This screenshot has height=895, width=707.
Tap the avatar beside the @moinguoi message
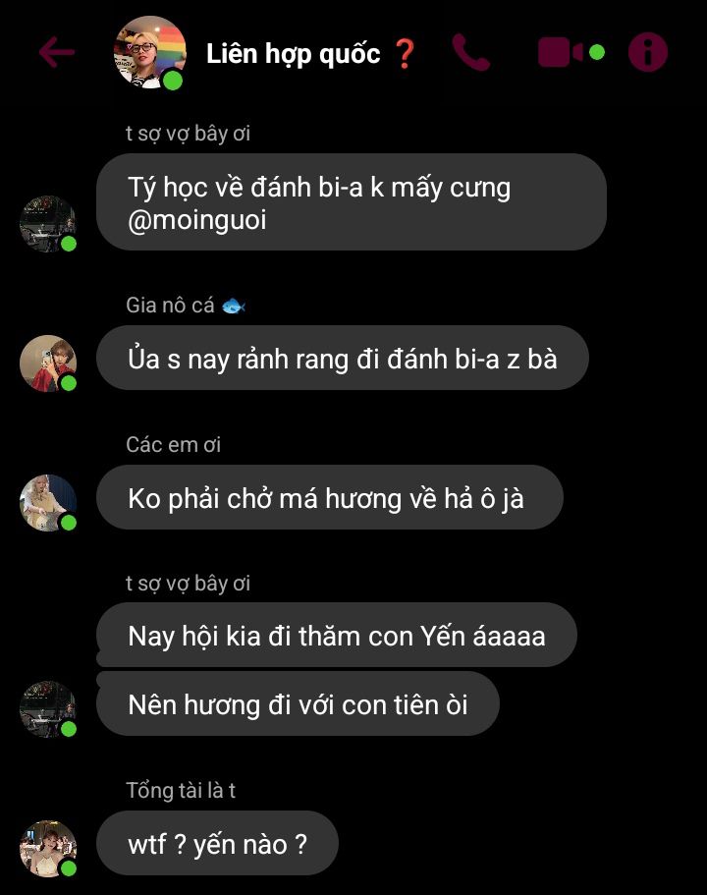(x=48, y=224)
